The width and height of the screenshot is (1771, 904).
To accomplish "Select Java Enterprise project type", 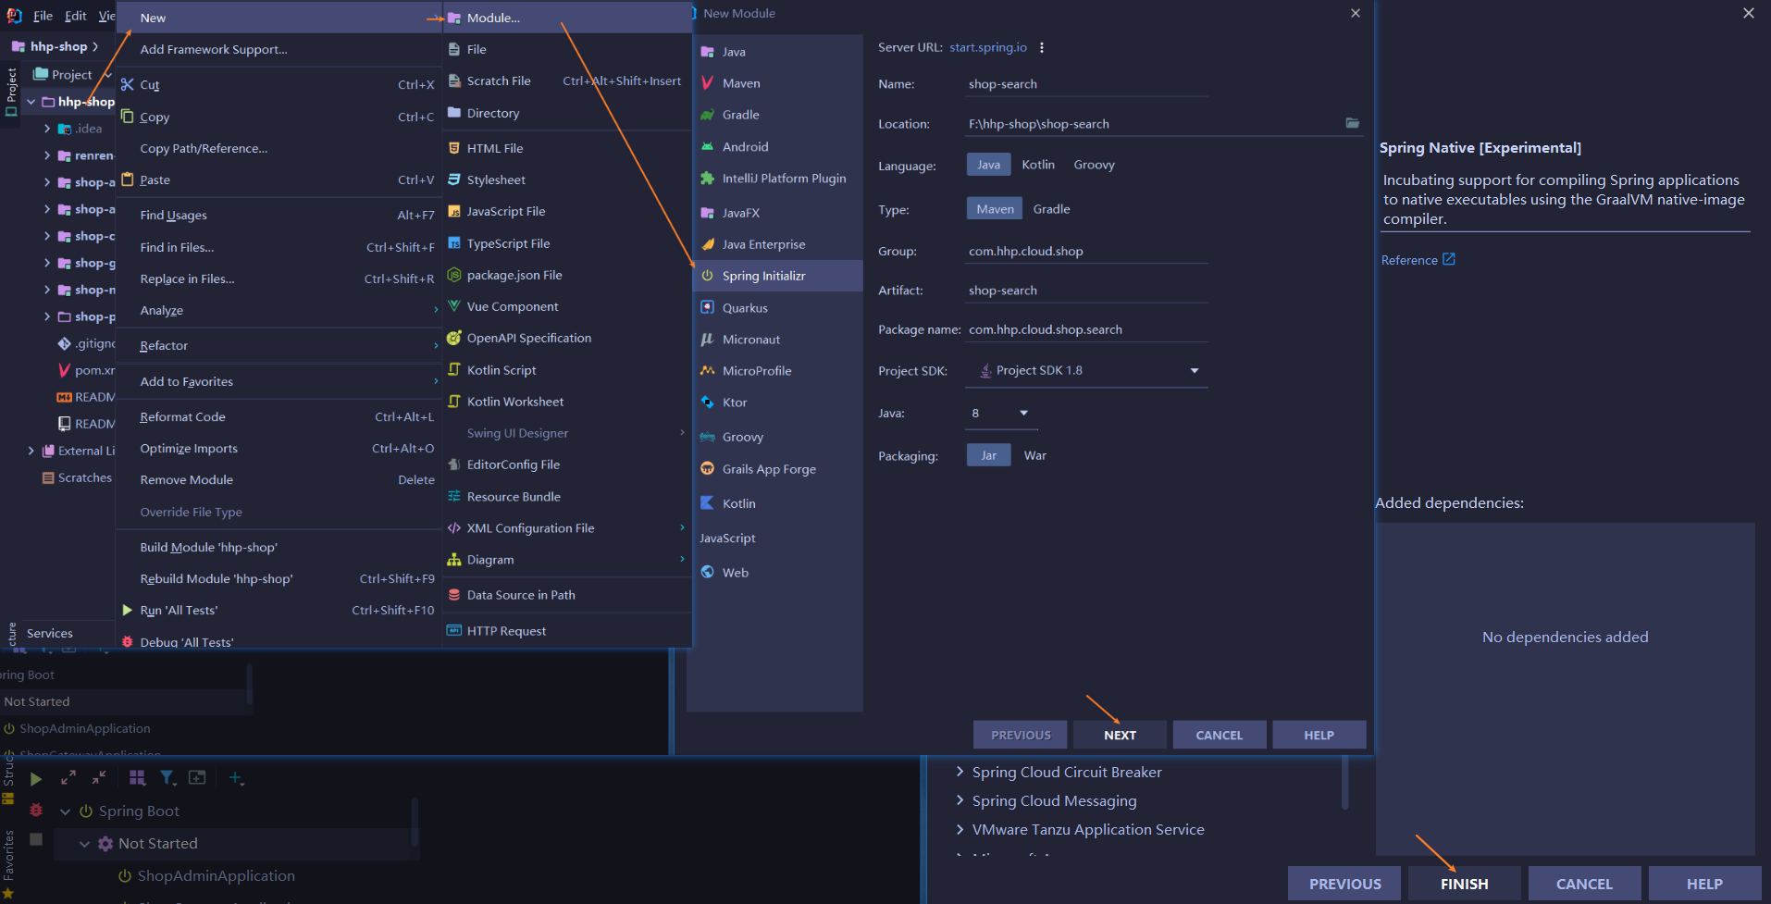I will click(777, 244).
